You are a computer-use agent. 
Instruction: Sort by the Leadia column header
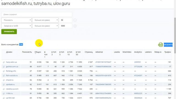[117, 52]
